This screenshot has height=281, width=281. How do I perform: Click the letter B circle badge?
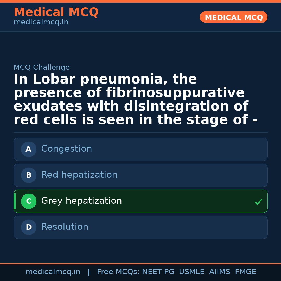pos(29,175)
